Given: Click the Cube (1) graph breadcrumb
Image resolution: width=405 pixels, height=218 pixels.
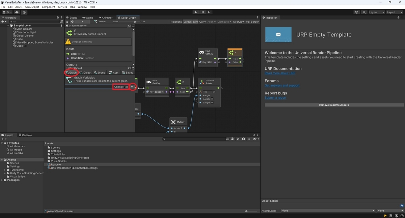Looking at the screenshot, I should coord(100,22).
